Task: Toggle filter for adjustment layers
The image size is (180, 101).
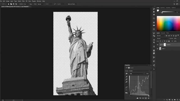Action: click(x=169, y=36)
